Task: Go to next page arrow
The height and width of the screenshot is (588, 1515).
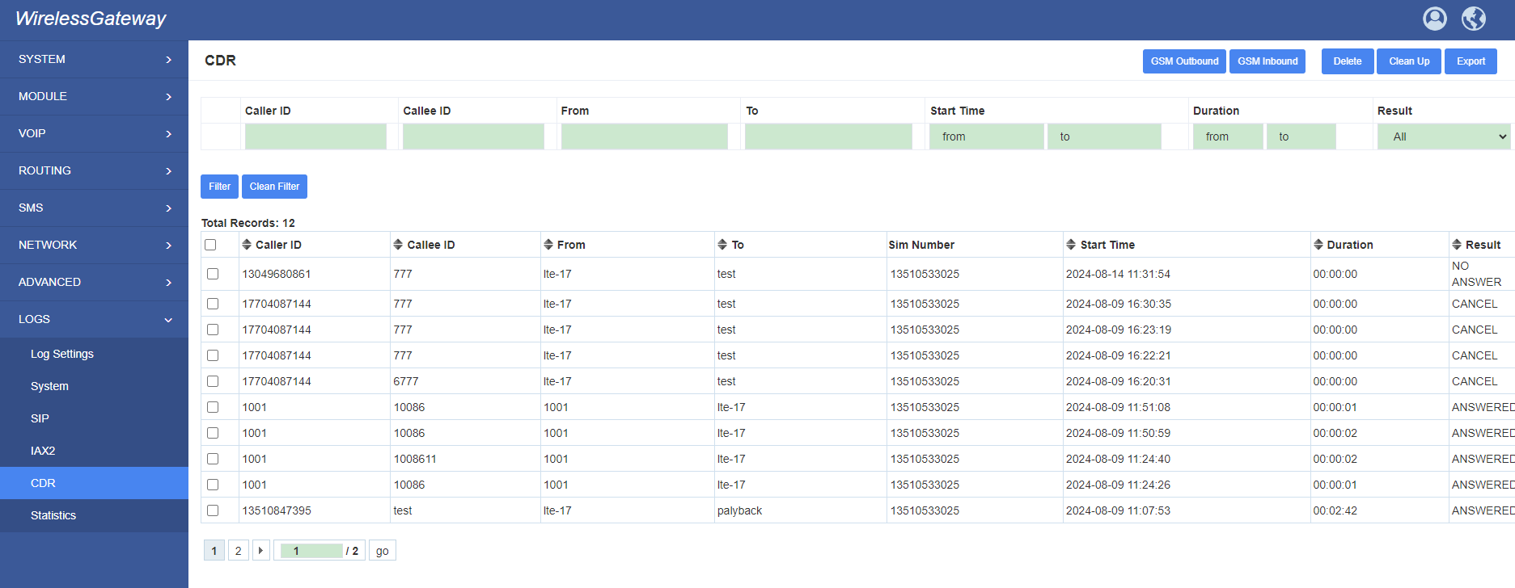Action: (x=260, y=551)
